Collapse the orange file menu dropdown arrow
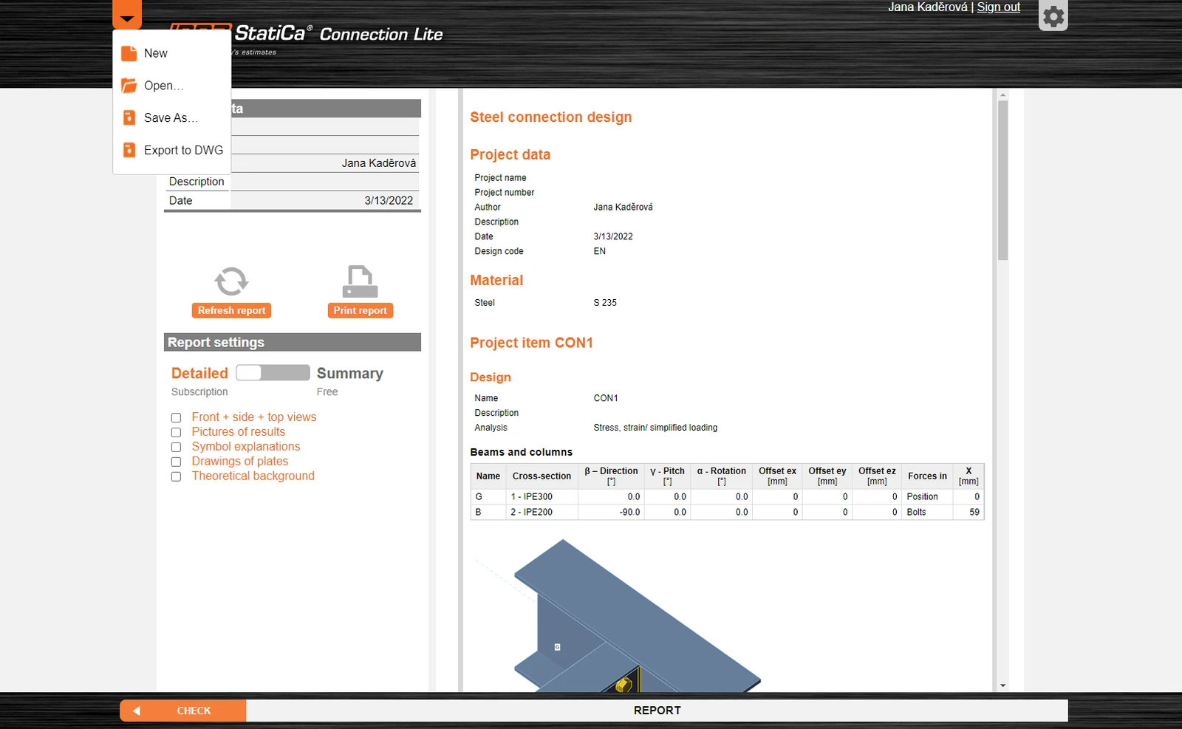Image resolution: width=1182 pixels, height=729 pixels. tap(127, 14)
